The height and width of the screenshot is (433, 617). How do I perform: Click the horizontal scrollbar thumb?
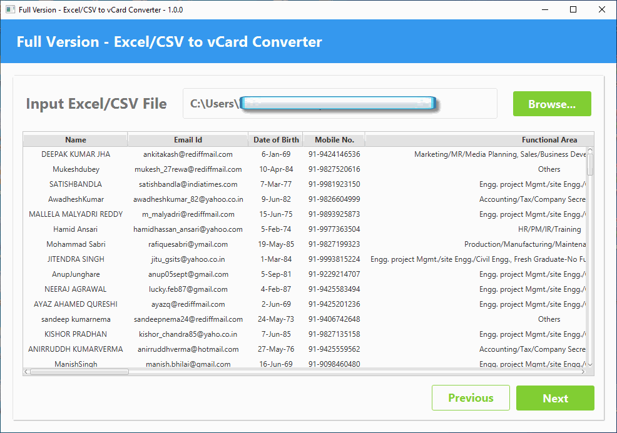[x=79, y=372]
